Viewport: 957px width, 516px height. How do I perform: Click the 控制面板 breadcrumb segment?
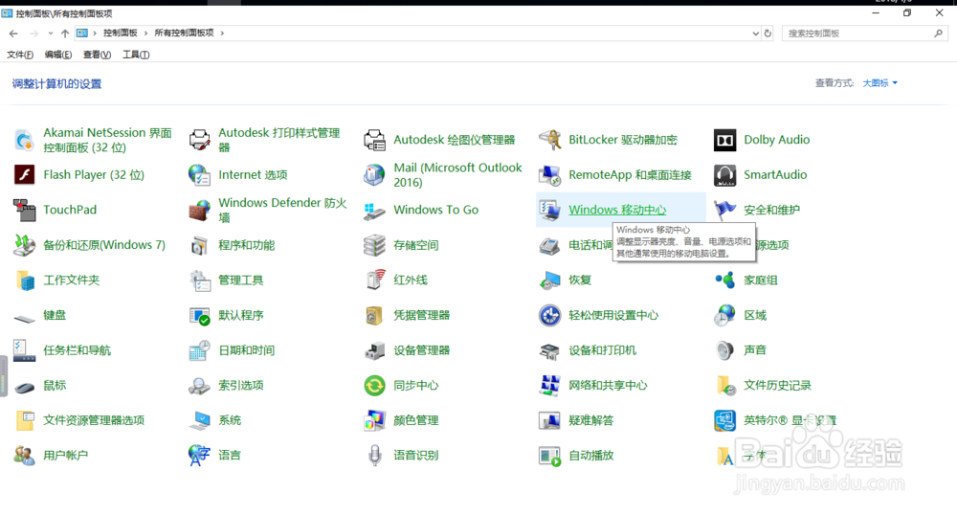pyautogui.click(x=121, y=33)
